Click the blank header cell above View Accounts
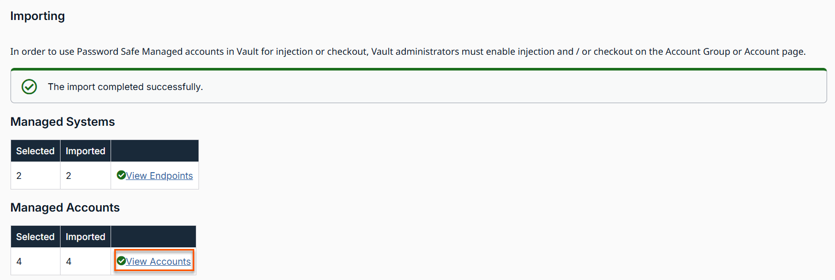835x280 pixels. 154,237
